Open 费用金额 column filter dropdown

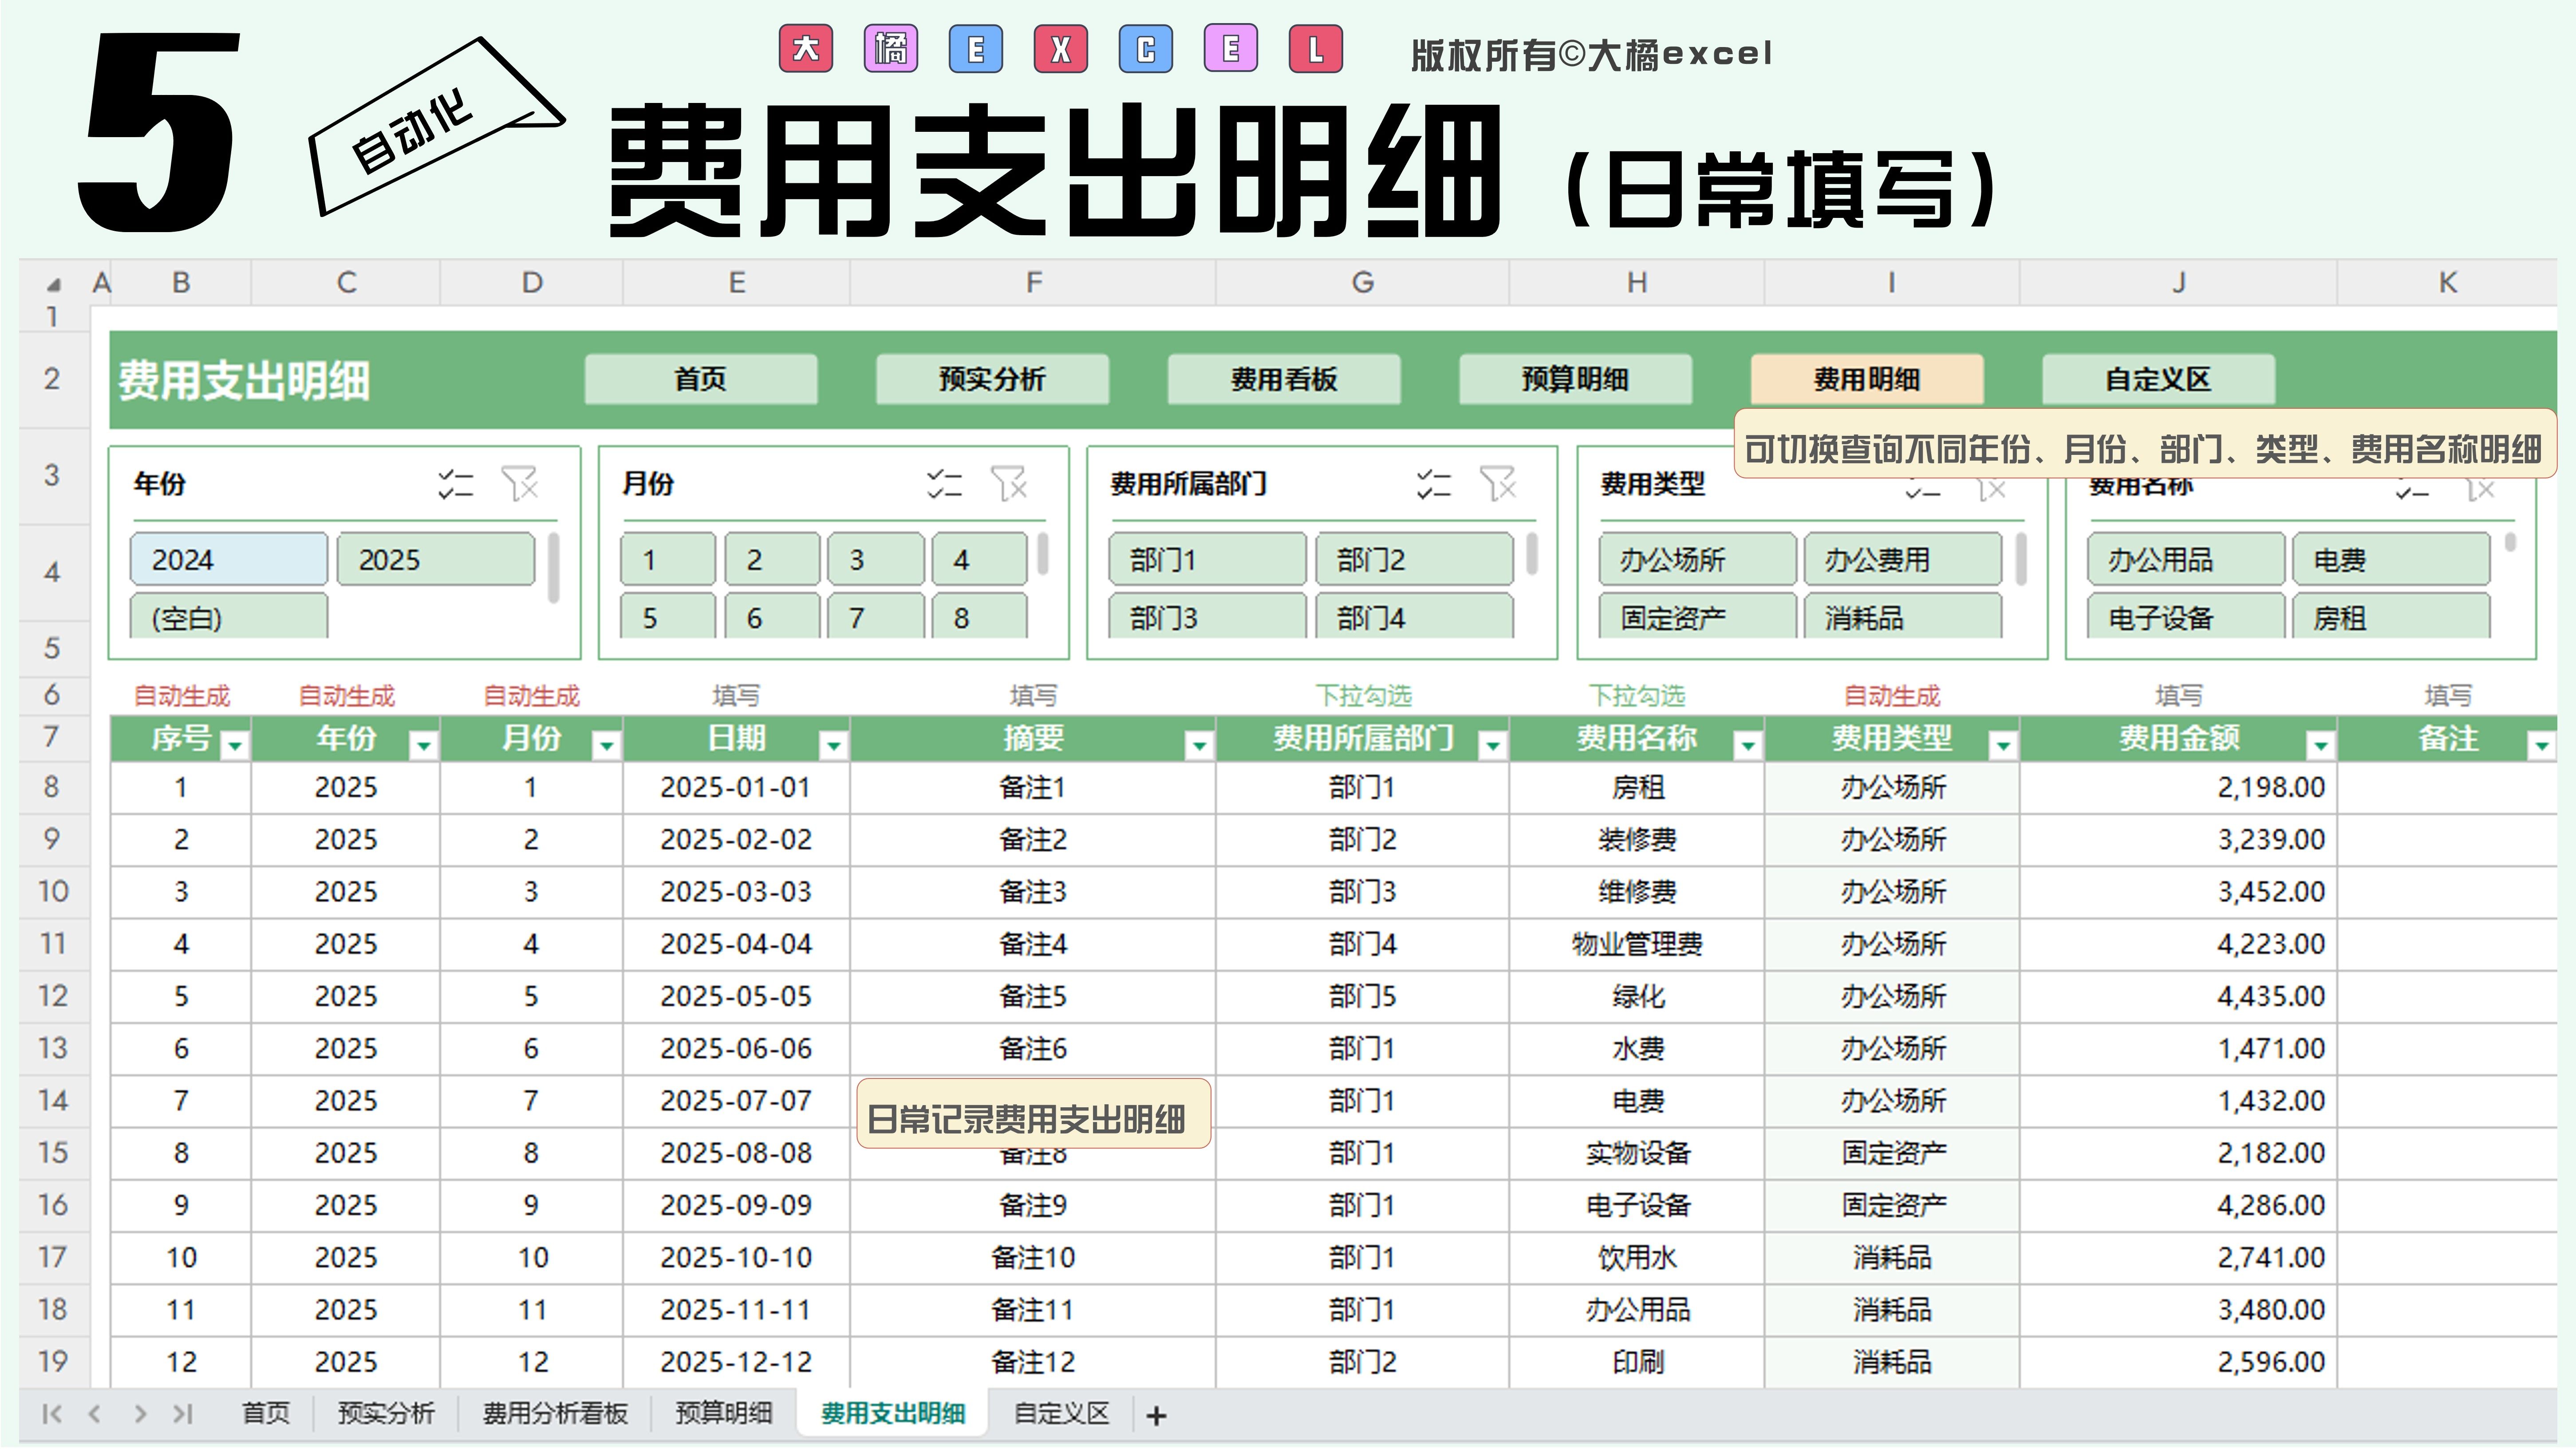click(2319, 745)
